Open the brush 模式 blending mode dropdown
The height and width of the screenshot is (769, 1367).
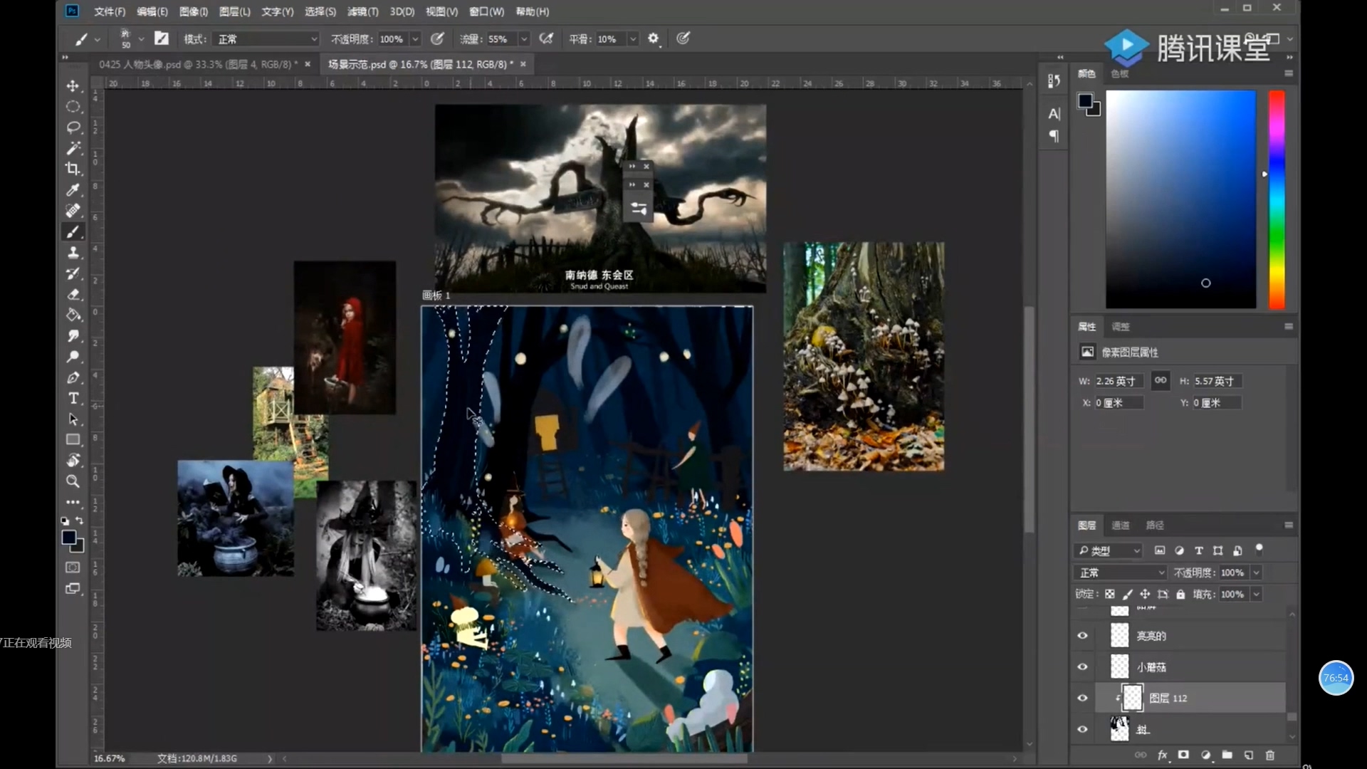click(266, 39)
